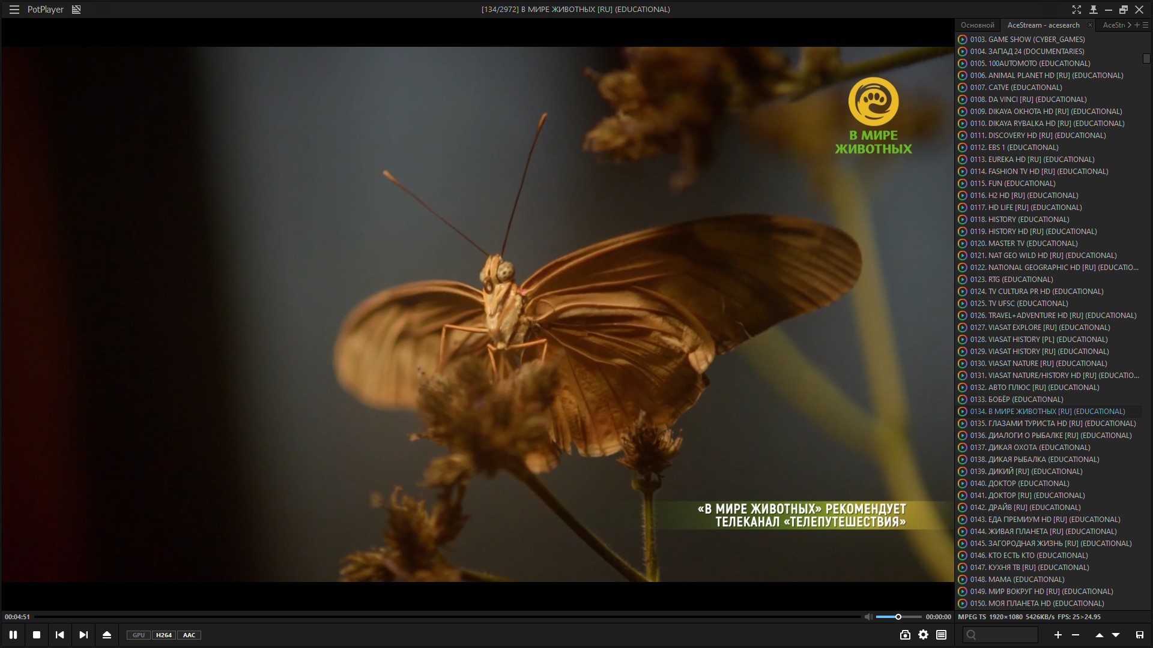
Task: Adjust the volume slider
Action: [x=898, y=617]
